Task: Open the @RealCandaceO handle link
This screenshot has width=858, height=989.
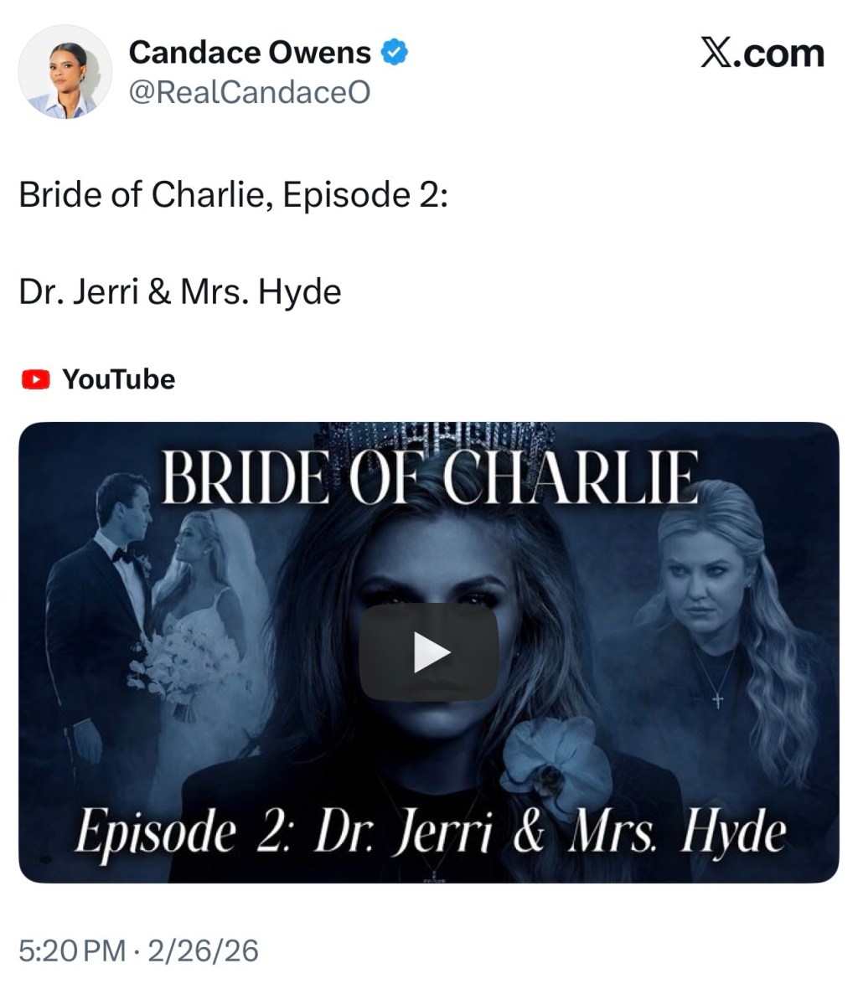Action: pyautogui.click(x=249, y=92)
